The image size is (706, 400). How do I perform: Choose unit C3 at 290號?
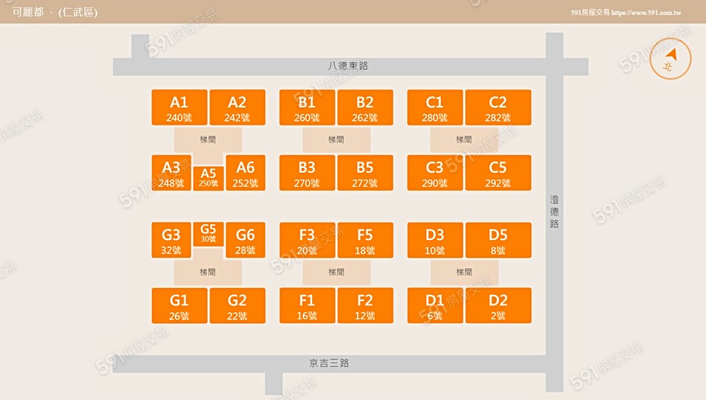point(435,173)
